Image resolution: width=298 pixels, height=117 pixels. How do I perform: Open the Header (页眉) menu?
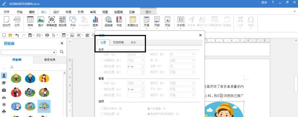point(147,21)
